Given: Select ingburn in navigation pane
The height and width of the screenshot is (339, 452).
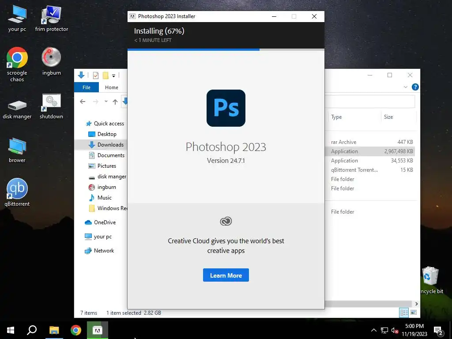Looking at the screenshot, I should tap(102, 187).
